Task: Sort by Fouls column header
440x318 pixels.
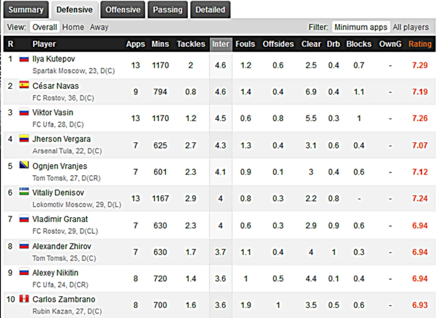Action: pyautogui.click(x=245, y=44)
